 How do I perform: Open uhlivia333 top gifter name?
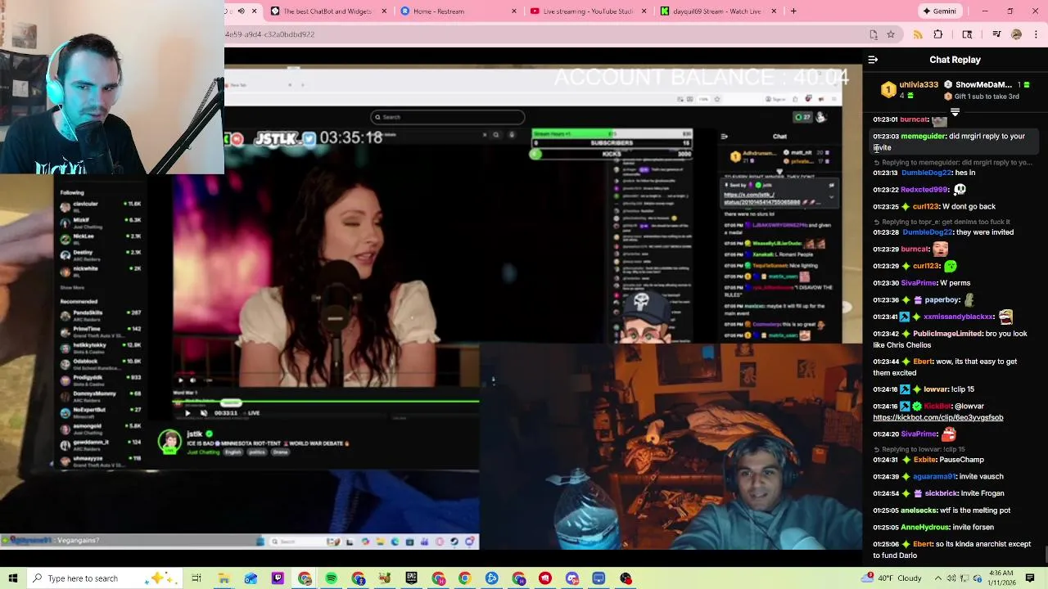click(919, 84)
